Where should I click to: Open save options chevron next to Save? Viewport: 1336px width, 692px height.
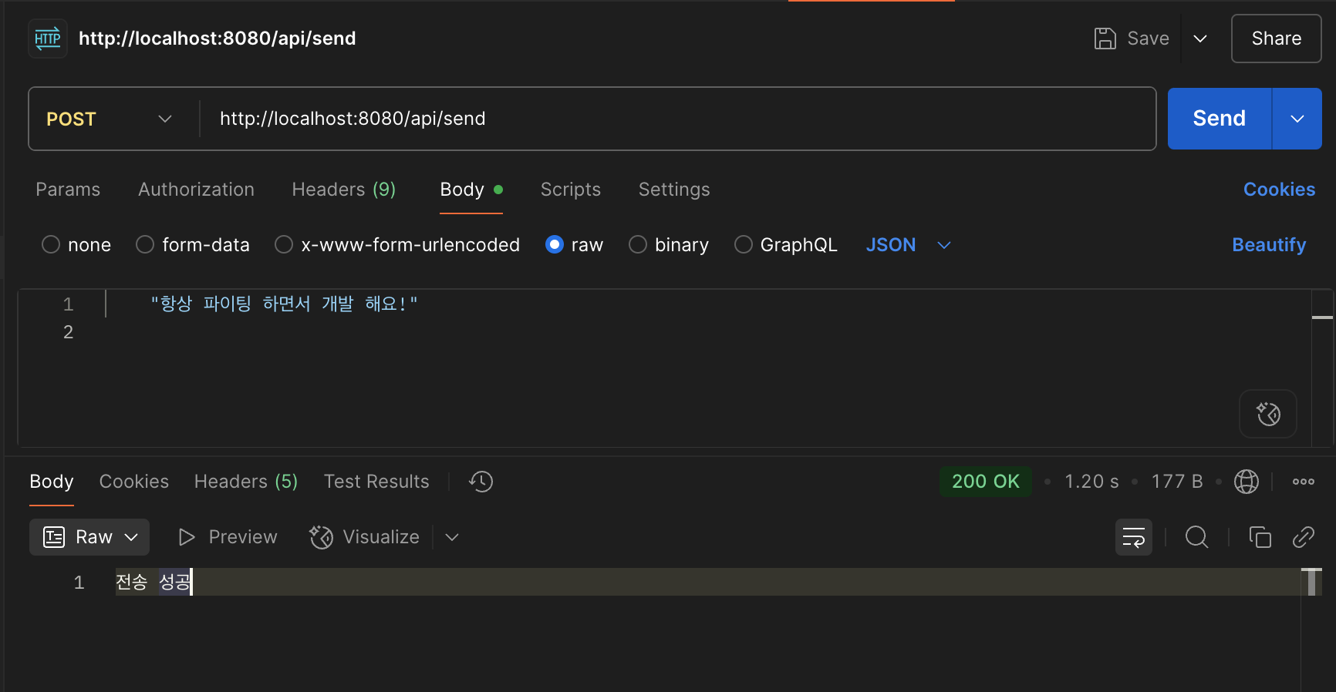pos(1200,39)
